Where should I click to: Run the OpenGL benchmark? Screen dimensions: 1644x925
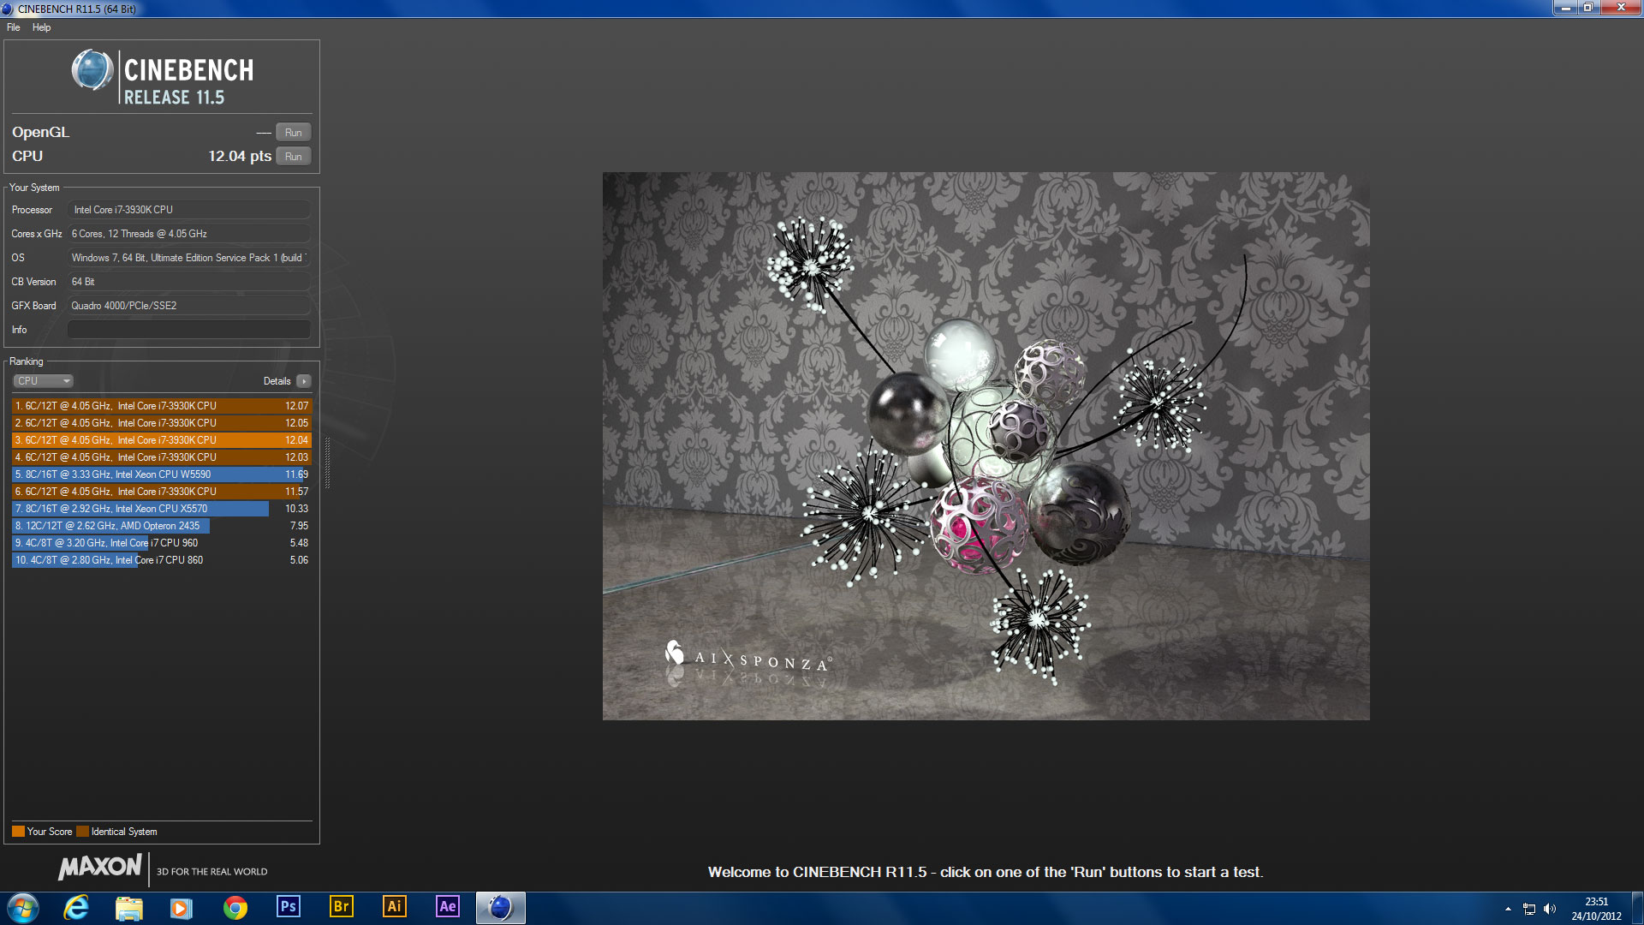(x=293, y=133)
